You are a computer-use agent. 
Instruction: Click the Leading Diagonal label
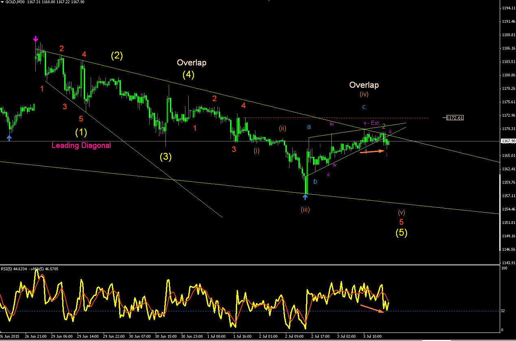(81, 145)
